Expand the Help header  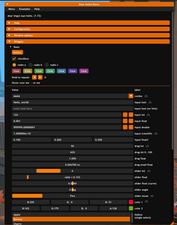pos(88,23)
